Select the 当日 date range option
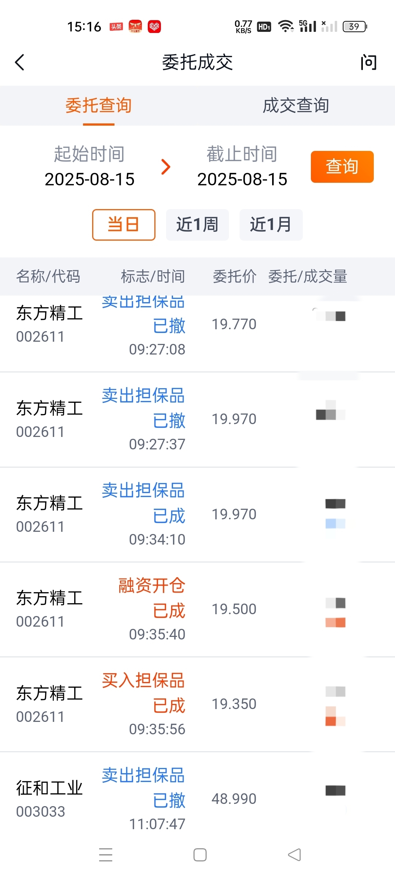Screen dimensions: 395x879 pos(124,225)
